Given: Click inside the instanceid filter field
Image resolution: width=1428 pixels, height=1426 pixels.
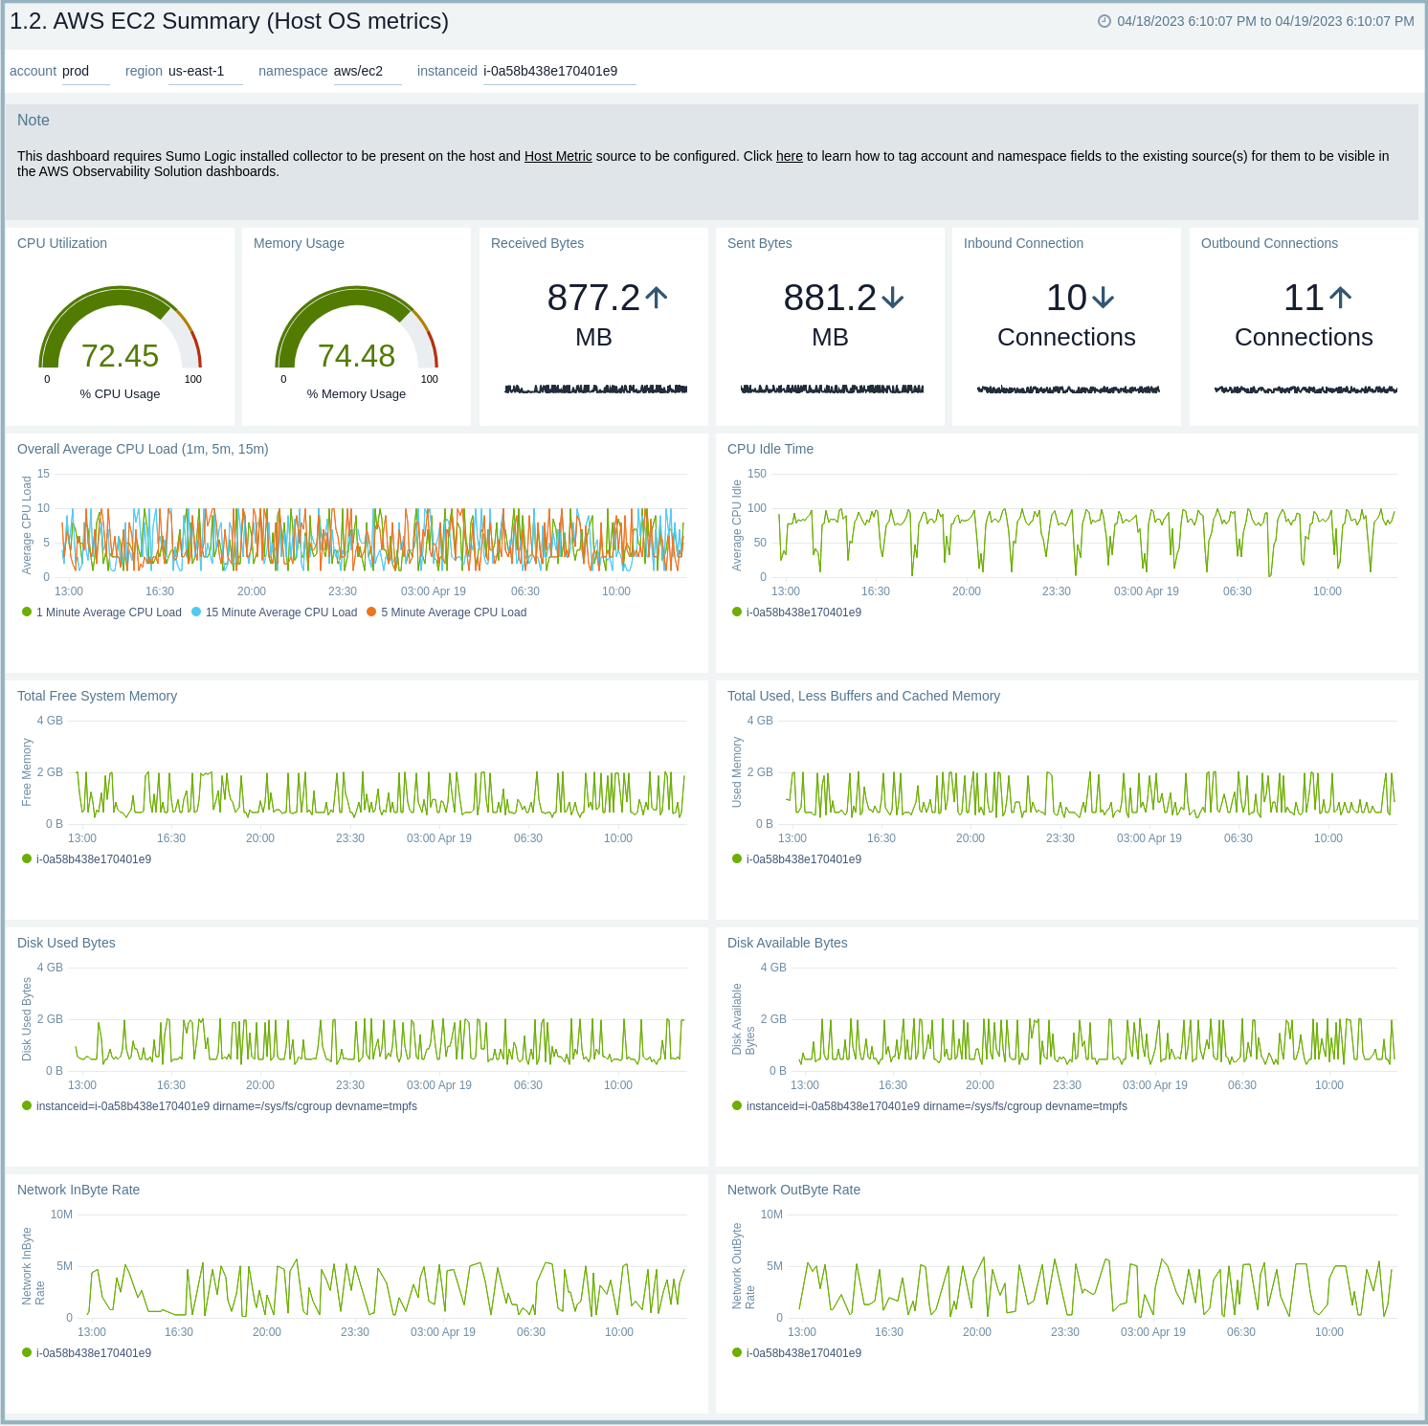Looking at the screenshot, I should click(560, 70).
